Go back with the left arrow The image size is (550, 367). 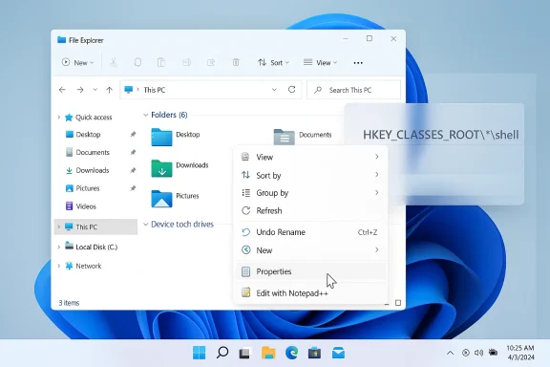62,90
